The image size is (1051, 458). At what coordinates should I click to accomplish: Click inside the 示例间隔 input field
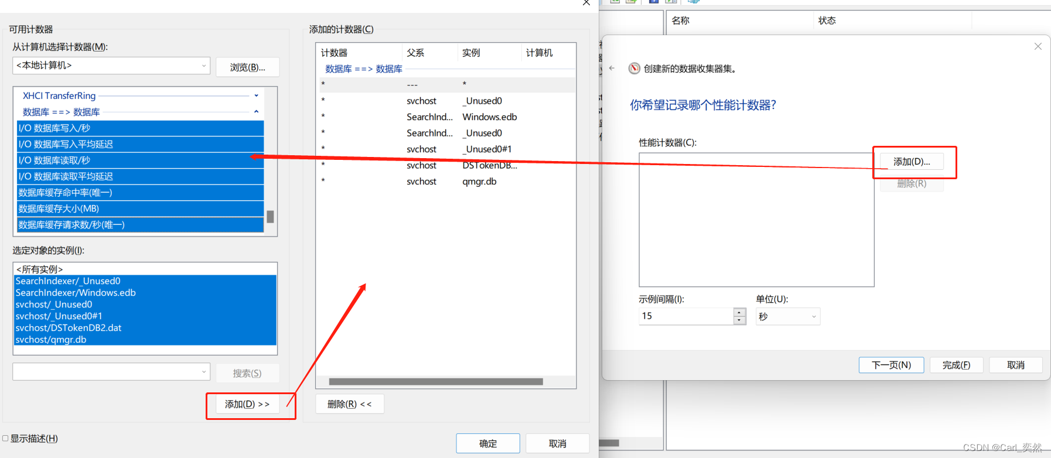coord(686,316)
